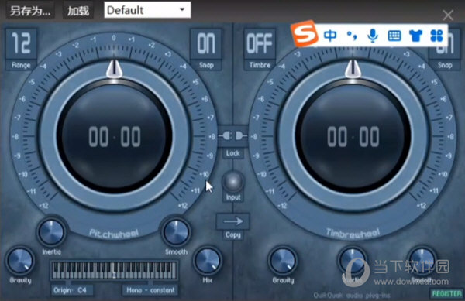Screen dimensions: 465x301
Task: Click the Lock plug connector icon
Action: (x=232, y=136)
